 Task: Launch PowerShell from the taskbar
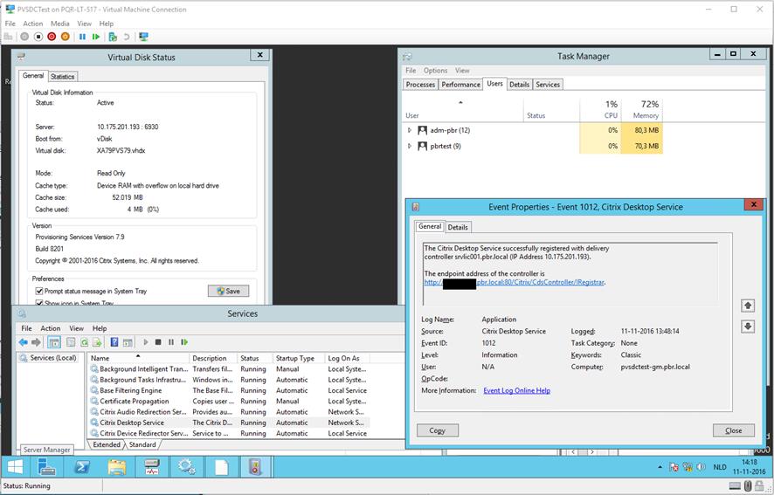tap(82, 467)
